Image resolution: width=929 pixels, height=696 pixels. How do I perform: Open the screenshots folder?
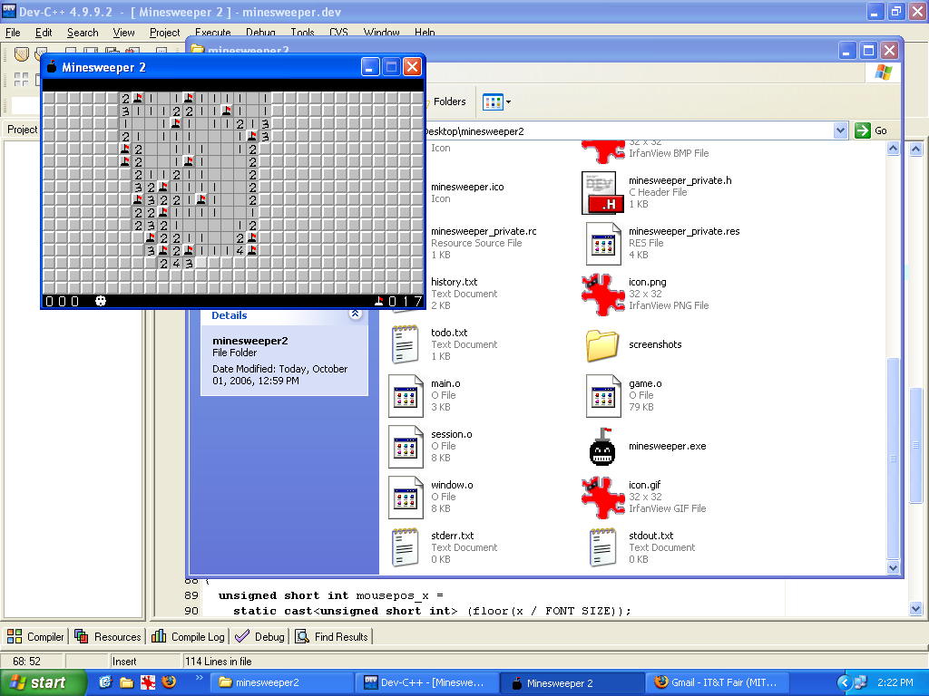coord(602,345)
